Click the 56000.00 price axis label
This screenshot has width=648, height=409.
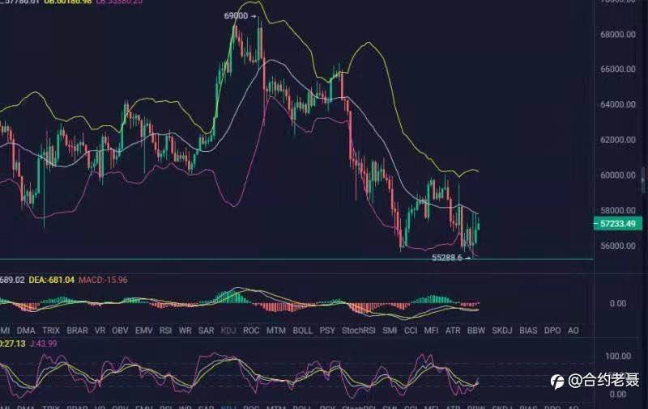point(618,246)
